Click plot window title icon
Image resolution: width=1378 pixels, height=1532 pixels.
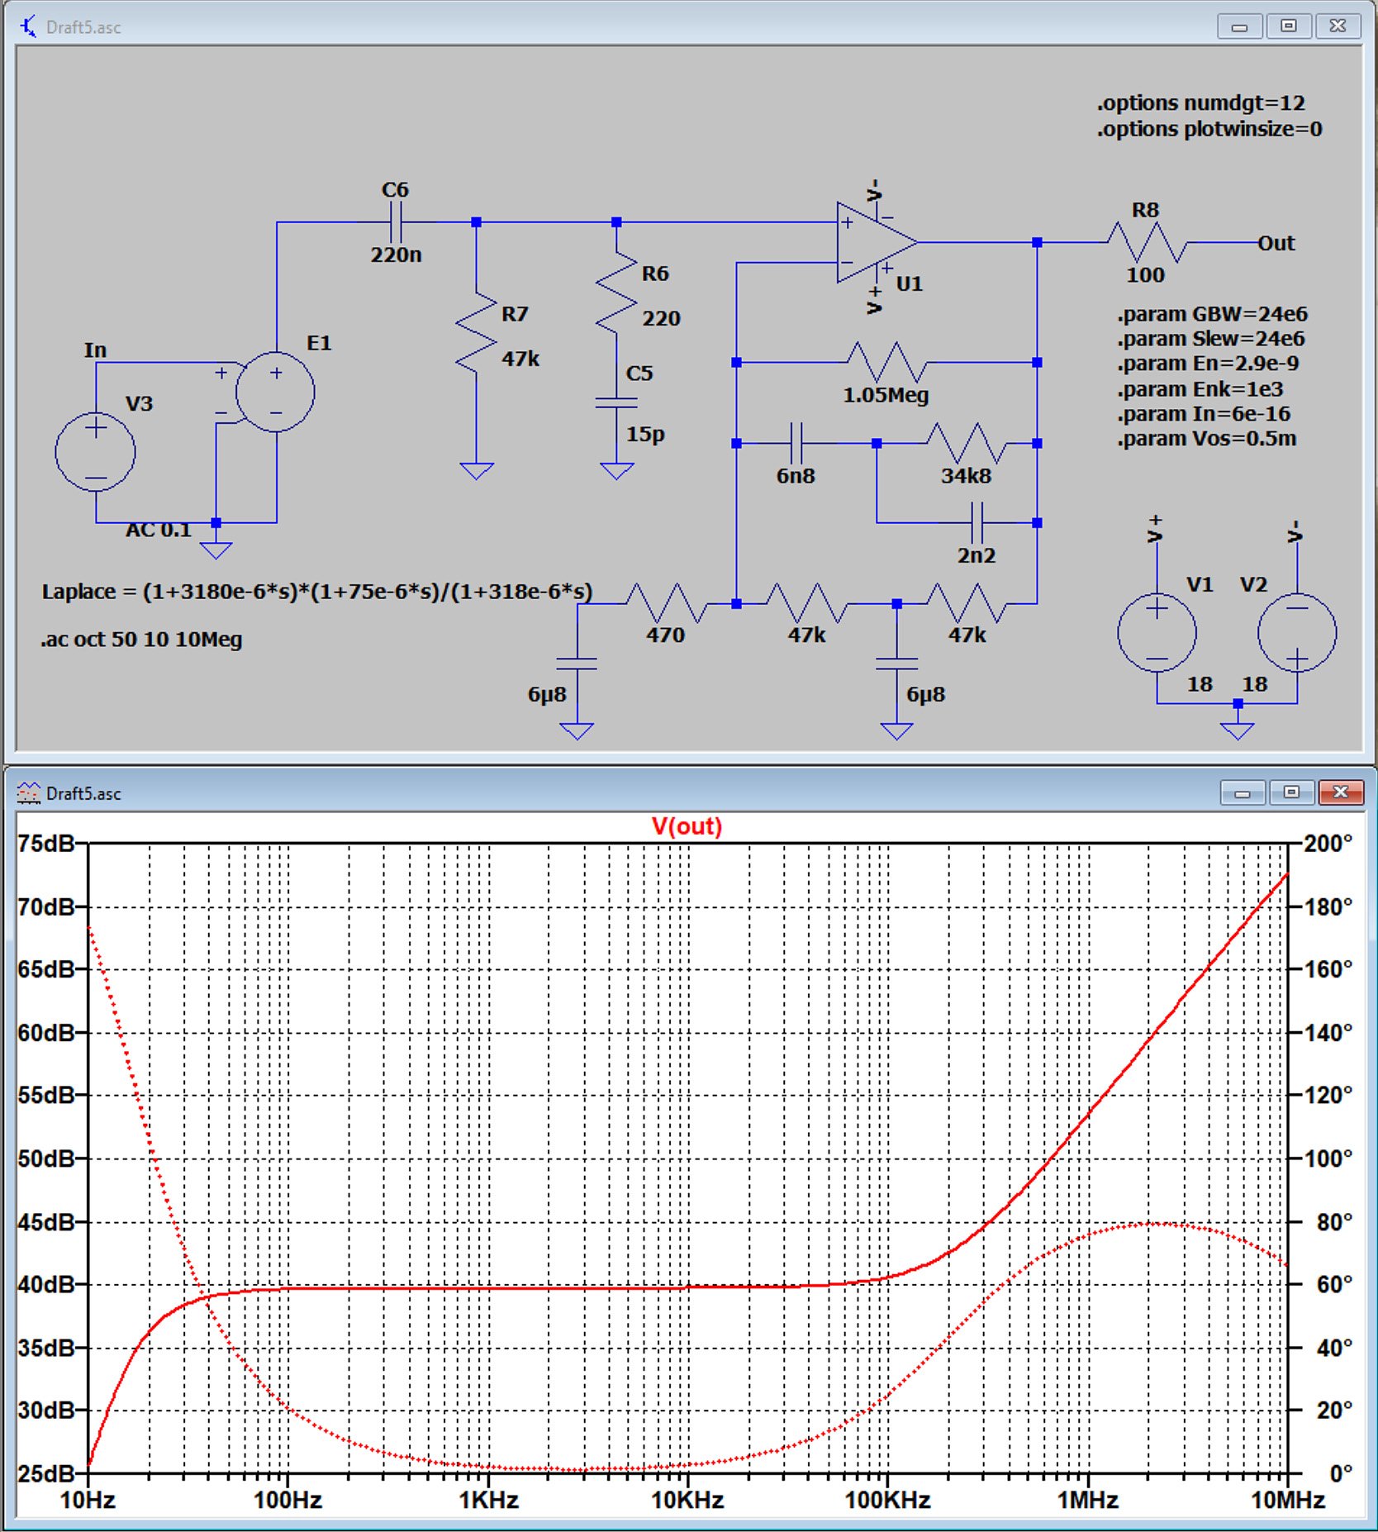[29, 793]
